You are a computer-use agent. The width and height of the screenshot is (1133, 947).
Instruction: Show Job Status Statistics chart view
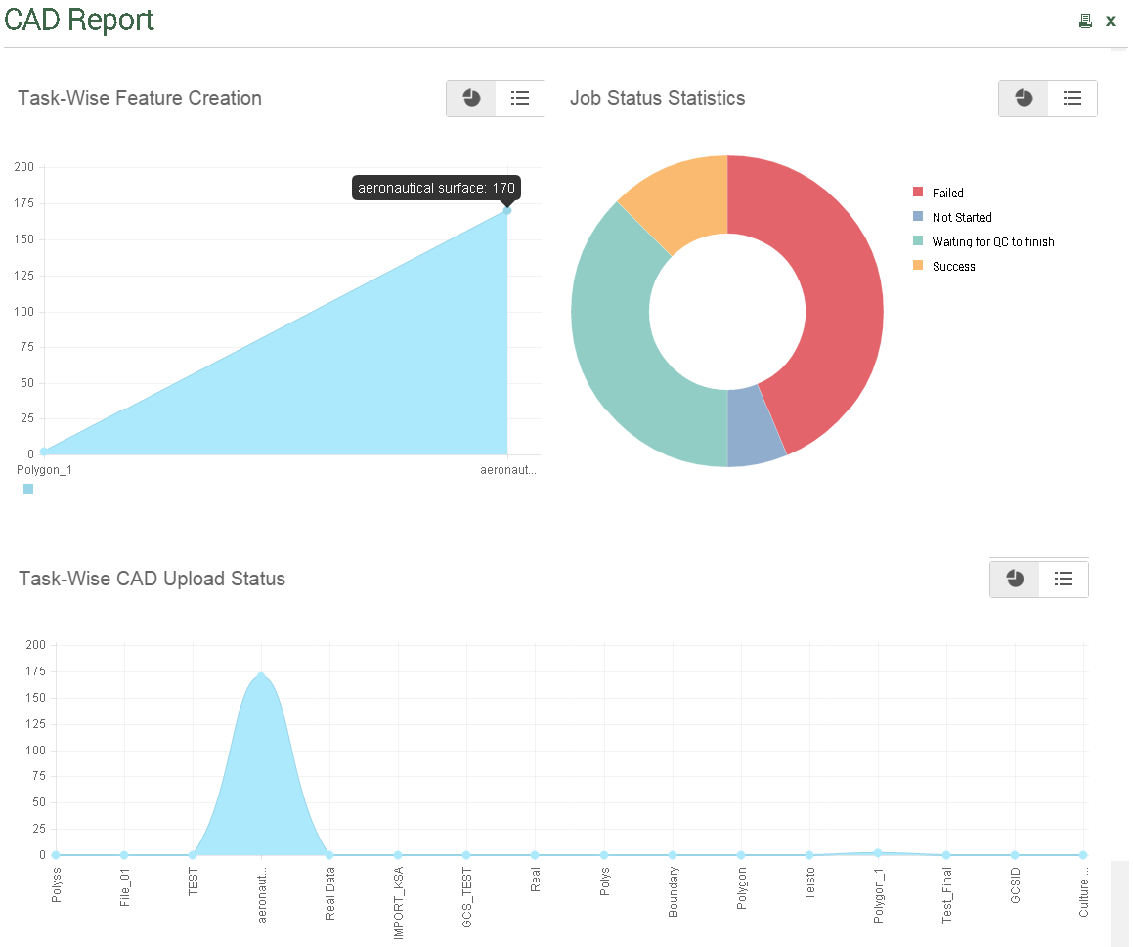pos(1024,99)
